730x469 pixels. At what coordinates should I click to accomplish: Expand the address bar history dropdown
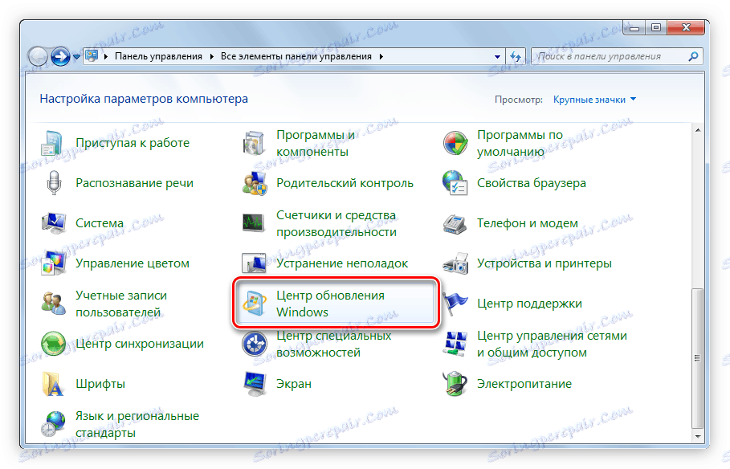click(x=497, y=57)
